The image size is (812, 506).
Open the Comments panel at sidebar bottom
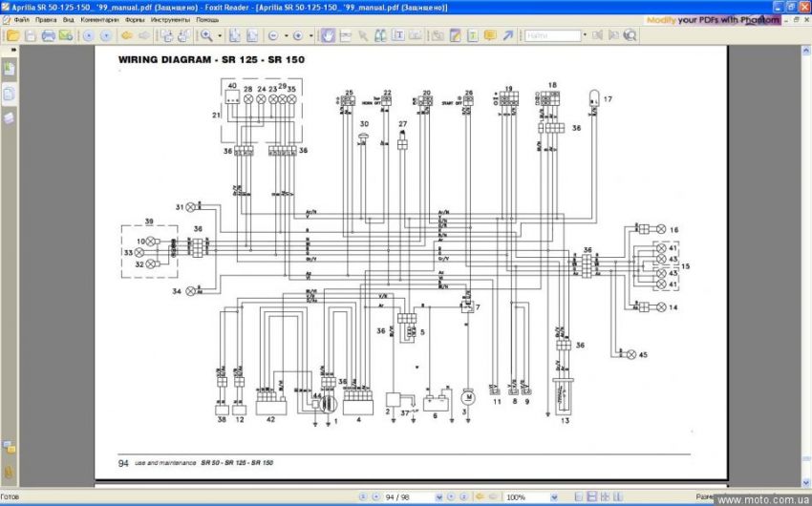[x=10, y=447]
